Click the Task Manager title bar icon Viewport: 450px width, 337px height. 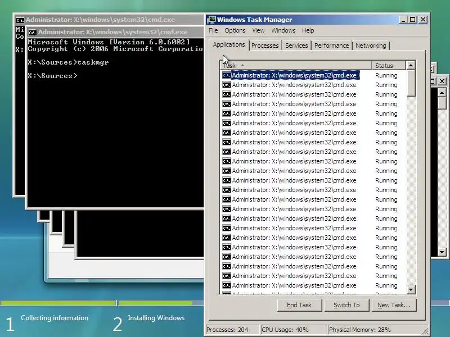pos(211,20)
